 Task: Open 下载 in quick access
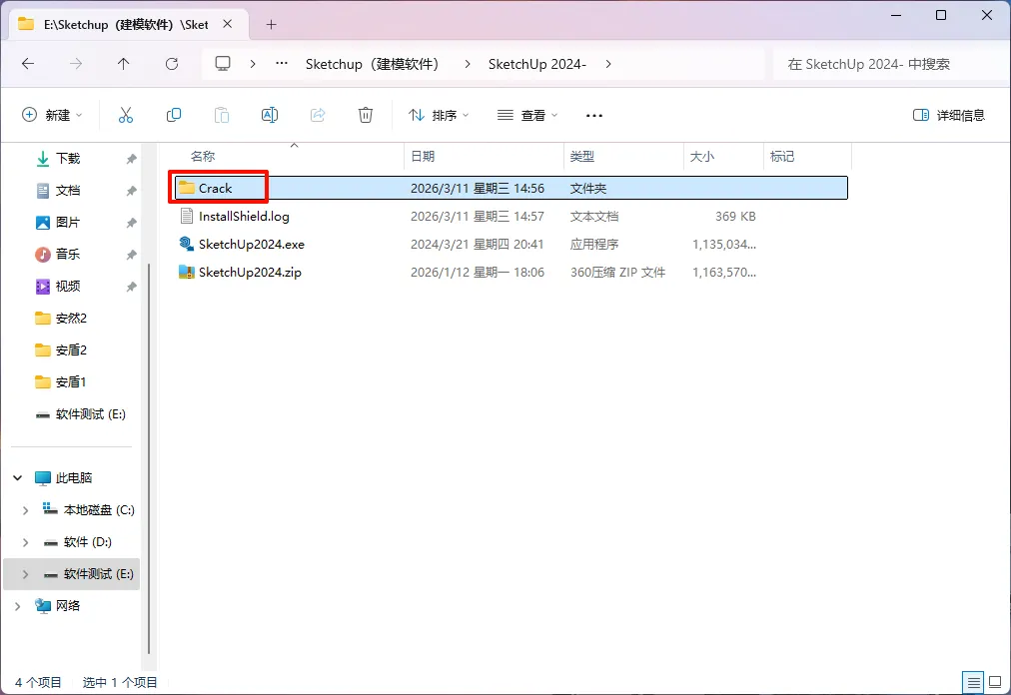coord(68,158)
